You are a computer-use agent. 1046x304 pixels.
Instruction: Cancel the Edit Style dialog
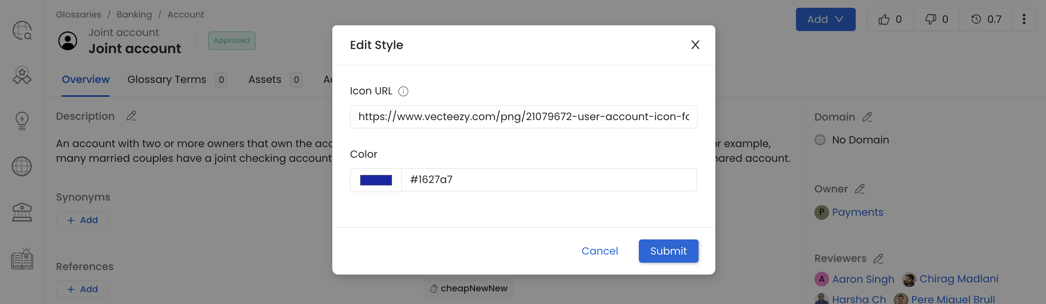point(600,251)
